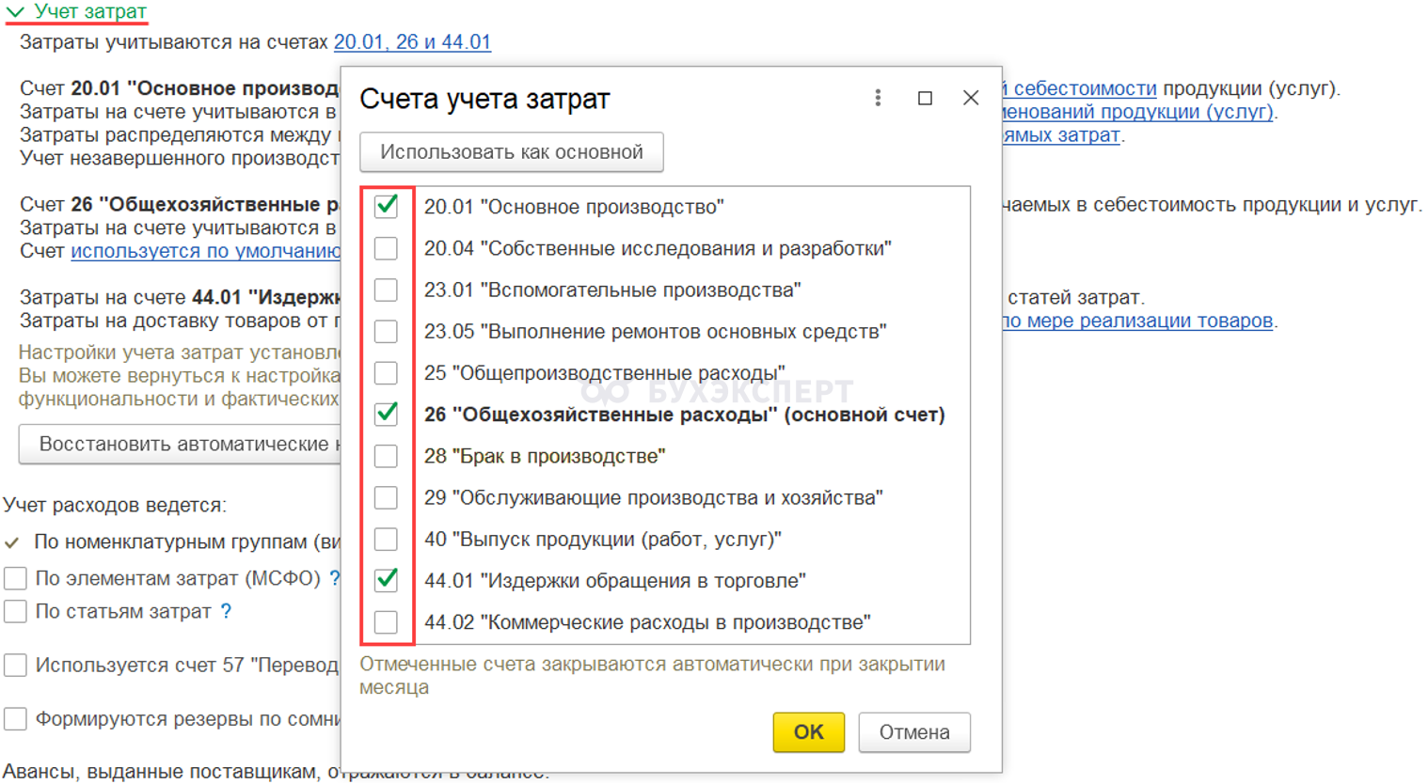The image size is (1428, 784).
Task: Click the Отмена button
Action: click(914, 732)
